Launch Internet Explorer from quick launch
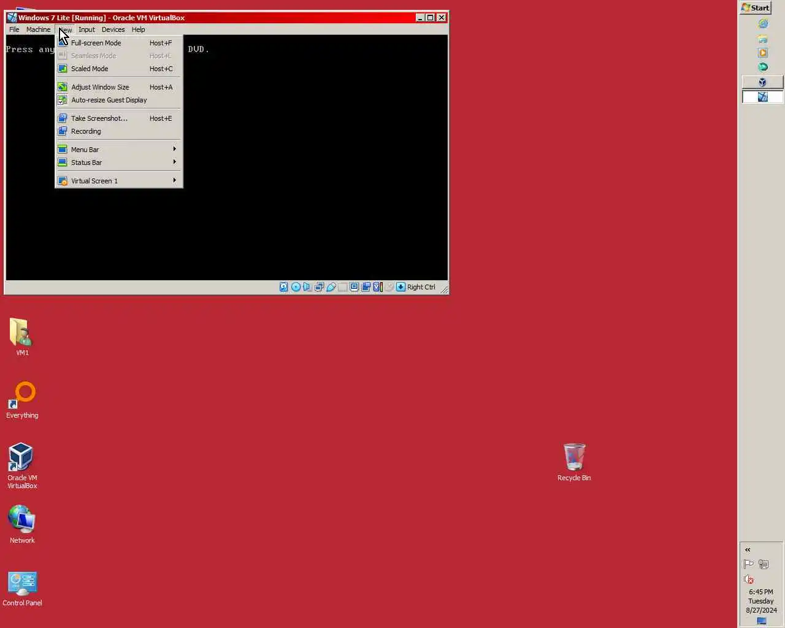 point(763,23)
